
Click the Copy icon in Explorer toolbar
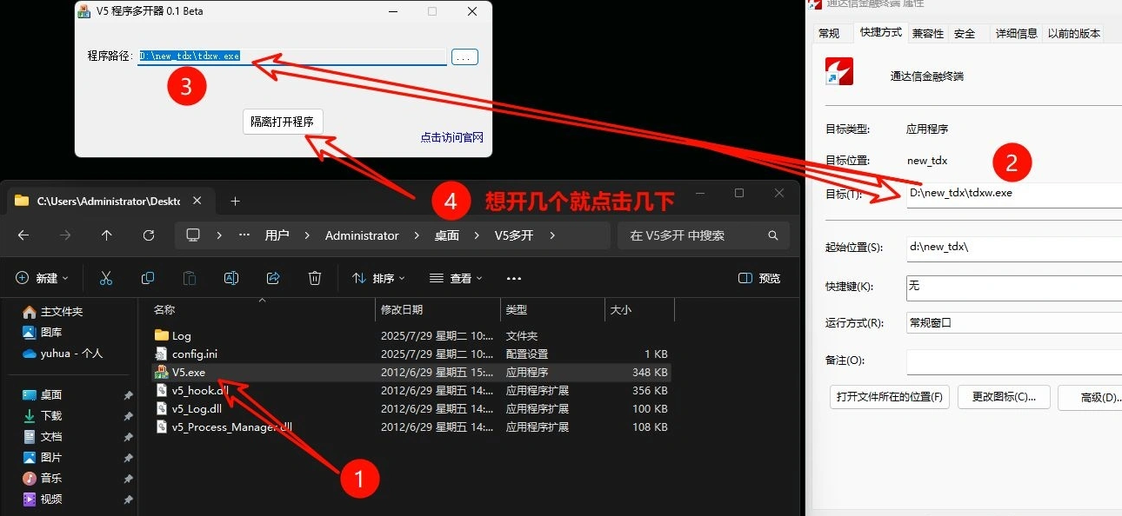pos(148,278)
